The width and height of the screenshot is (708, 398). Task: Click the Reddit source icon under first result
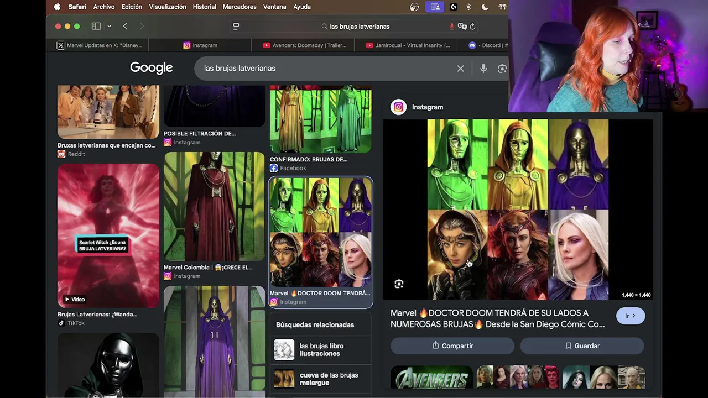coord(61,154)
